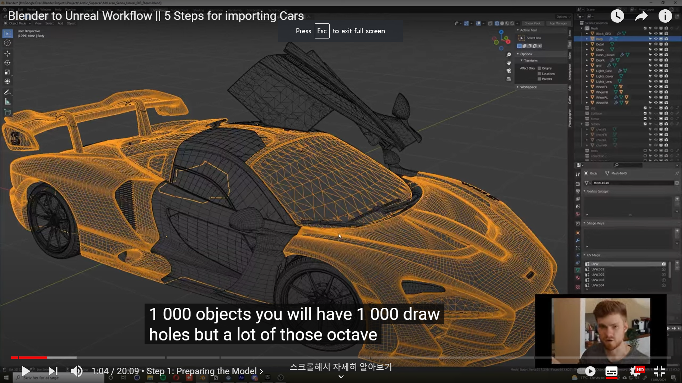Exit full screen mode
This screenshot has height=383, width=682.
659,371
